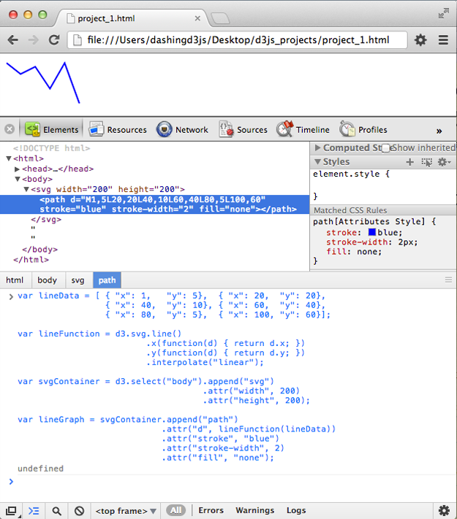Click the search magnifier icon in DevTools
Screen dimensions: 457x519
click(56, 511)
